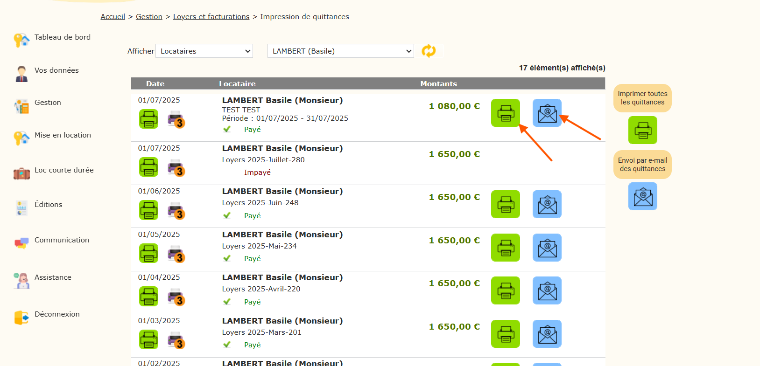Click the Locataire column header

[x=238, y=84]
